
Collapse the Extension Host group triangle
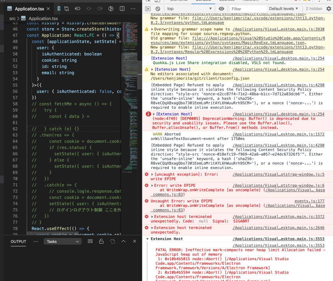click(148, 239)
